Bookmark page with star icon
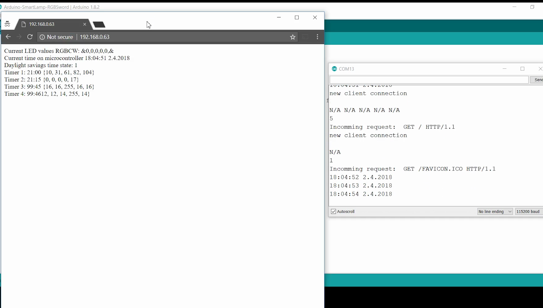Viewport: 543px width, 308px height. (293, 37)
